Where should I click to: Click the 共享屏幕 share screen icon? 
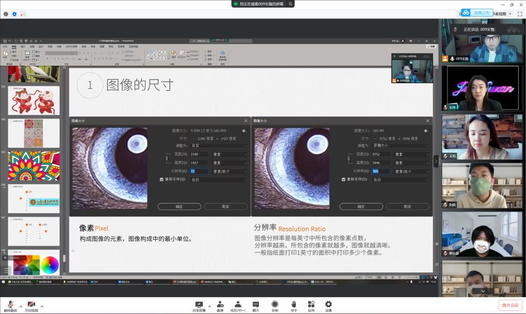[x=199, y=304]
